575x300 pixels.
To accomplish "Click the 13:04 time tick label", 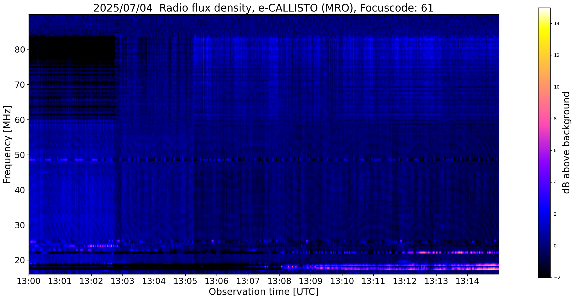I will [x=154, y=281].
